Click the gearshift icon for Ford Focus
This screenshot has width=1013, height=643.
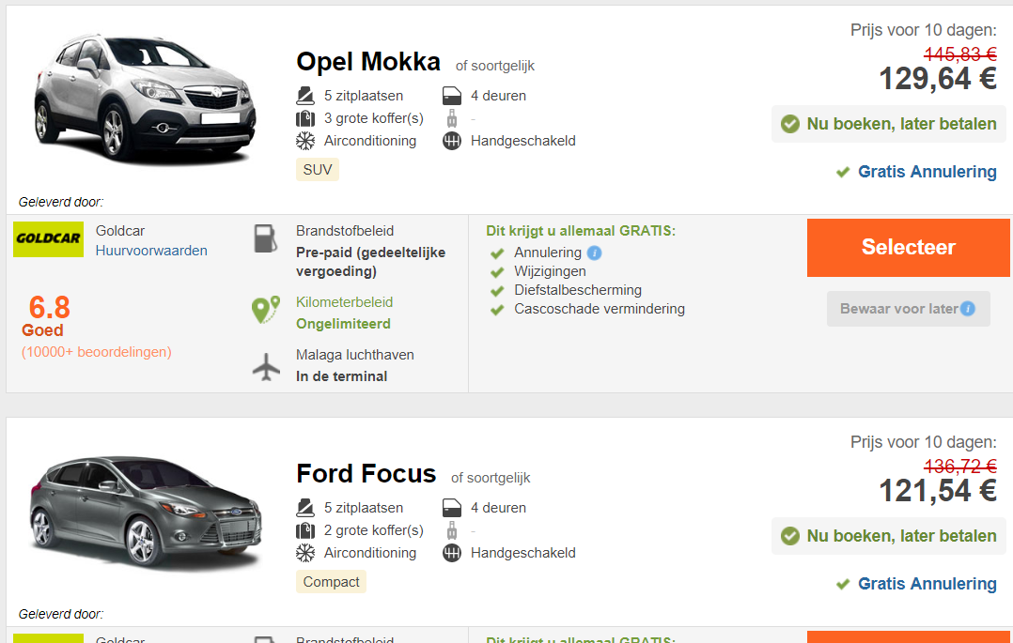(x=452, y=553)
